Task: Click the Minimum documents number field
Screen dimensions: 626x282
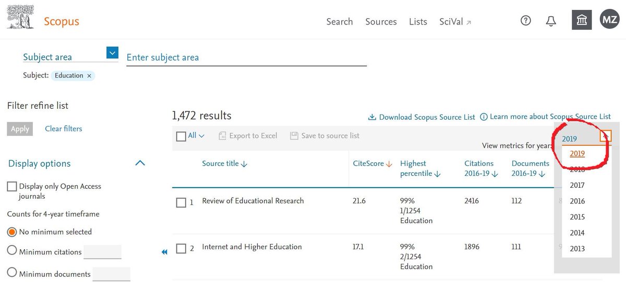Action: click(111, 274)
